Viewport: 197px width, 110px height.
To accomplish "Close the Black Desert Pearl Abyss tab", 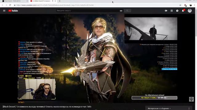I will (x=27, y=1).
